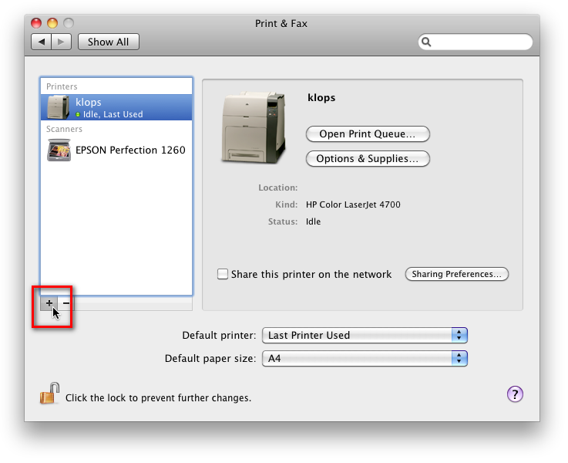Viewport: 568px width, 463px height.
Task: Go back with the left arrow button
Action: tap(42, 42)
